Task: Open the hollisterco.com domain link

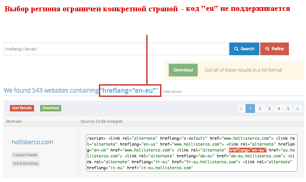Action: [32, 142]
